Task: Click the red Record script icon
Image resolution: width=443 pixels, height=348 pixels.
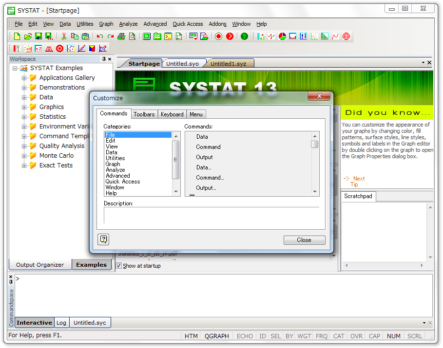Action: [218, 37]
